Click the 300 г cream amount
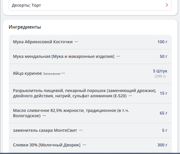The image size is (180, 154). (162, 145)
